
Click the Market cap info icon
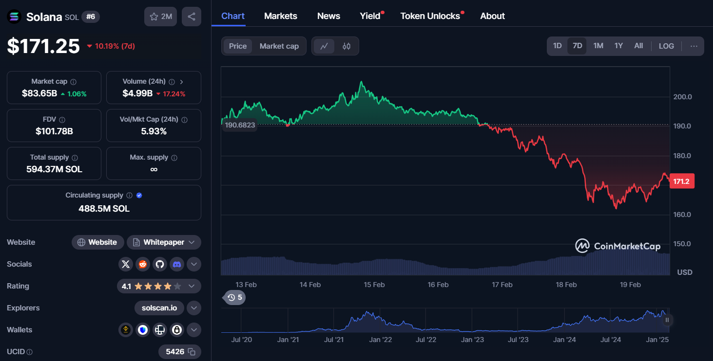73,82
